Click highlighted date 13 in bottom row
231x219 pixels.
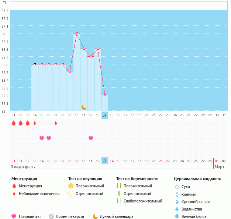(x=104, y=160)
